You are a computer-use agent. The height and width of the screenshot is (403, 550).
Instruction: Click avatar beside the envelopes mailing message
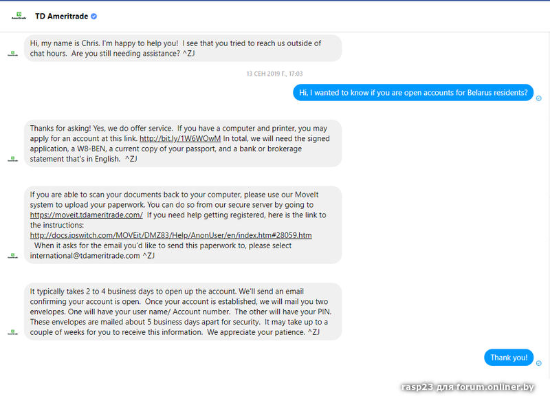(x=12, y=332)
